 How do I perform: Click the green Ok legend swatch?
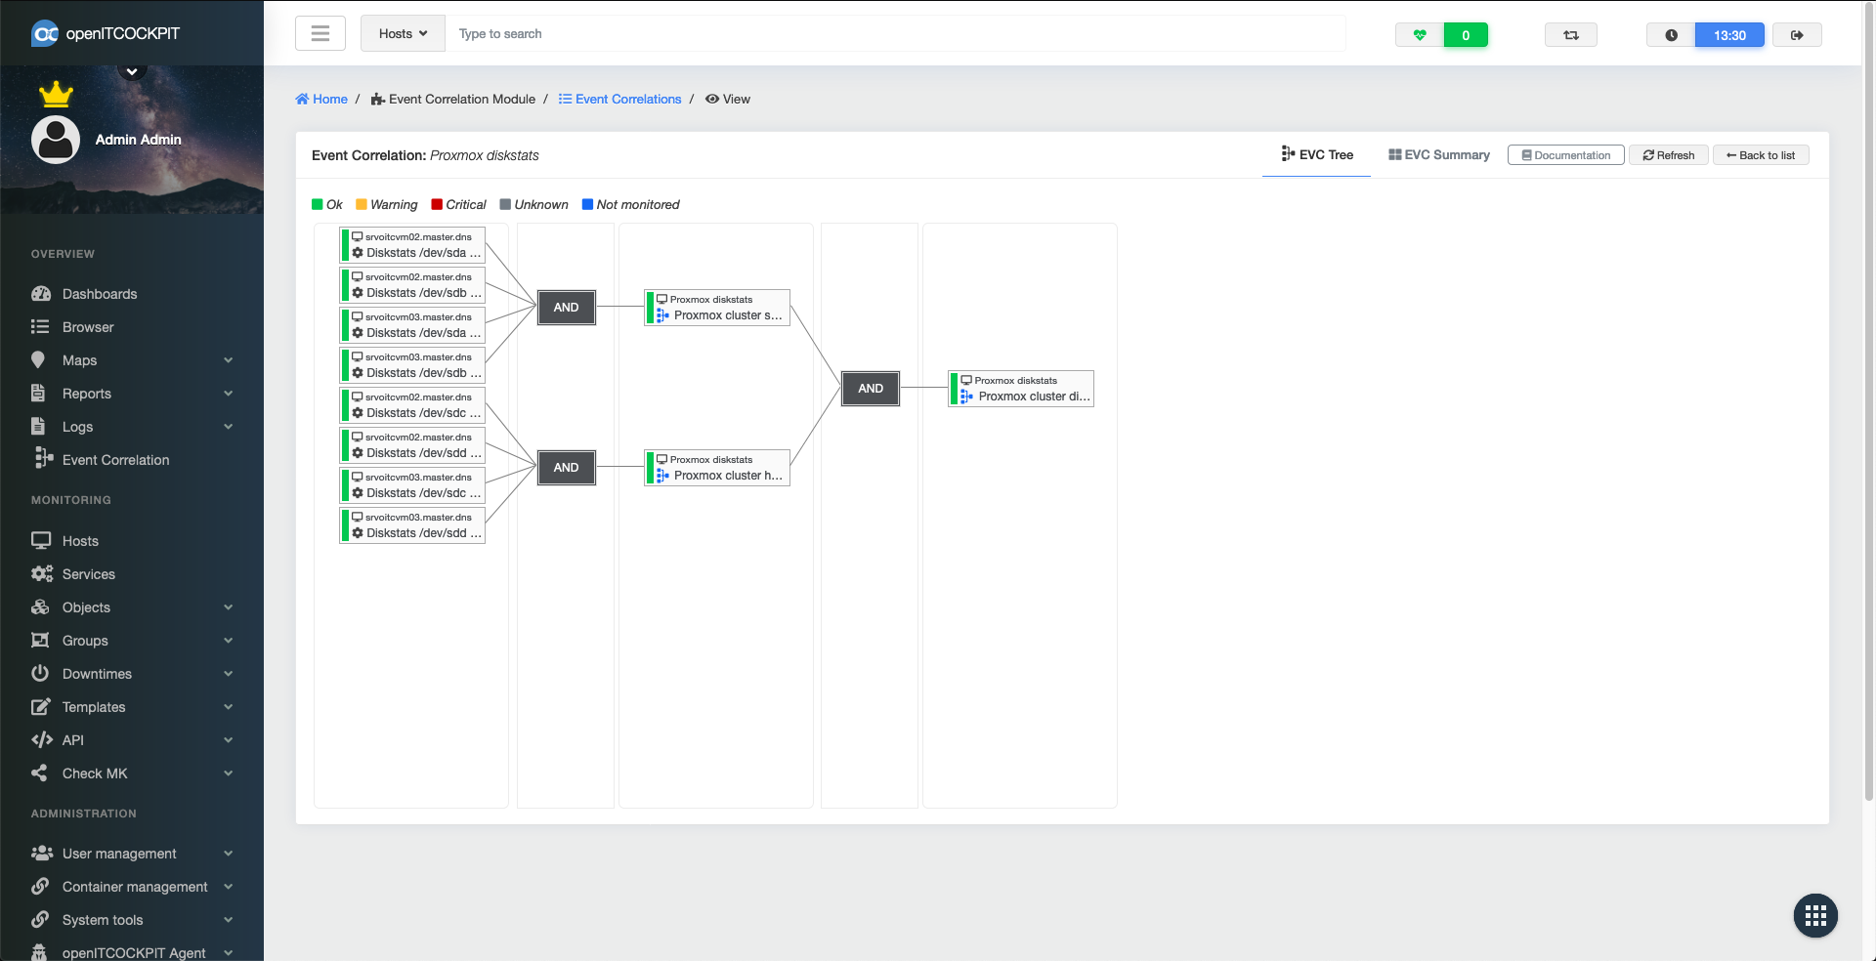(318, 204)
